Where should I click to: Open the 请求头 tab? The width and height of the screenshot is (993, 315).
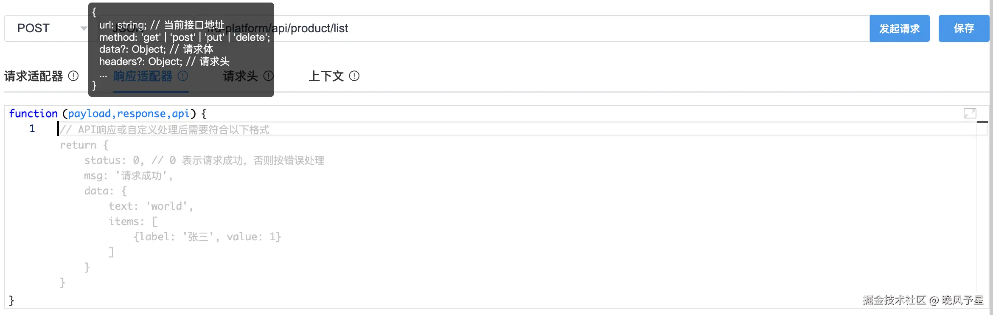[x=241, y=76]
